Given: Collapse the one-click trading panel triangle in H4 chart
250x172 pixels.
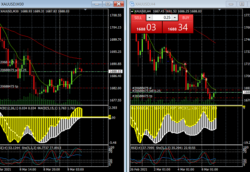Looking at the screenshot, I should (132, 12).
